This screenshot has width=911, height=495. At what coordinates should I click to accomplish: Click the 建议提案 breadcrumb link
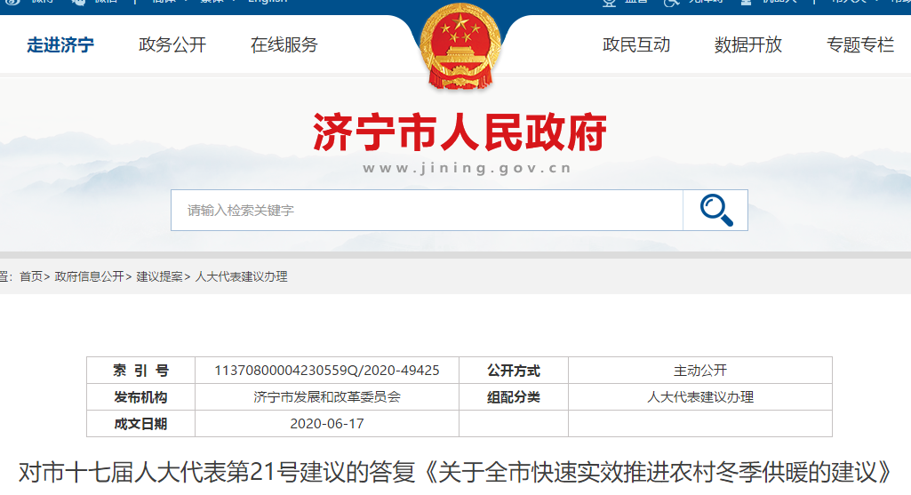click(159, 277)
